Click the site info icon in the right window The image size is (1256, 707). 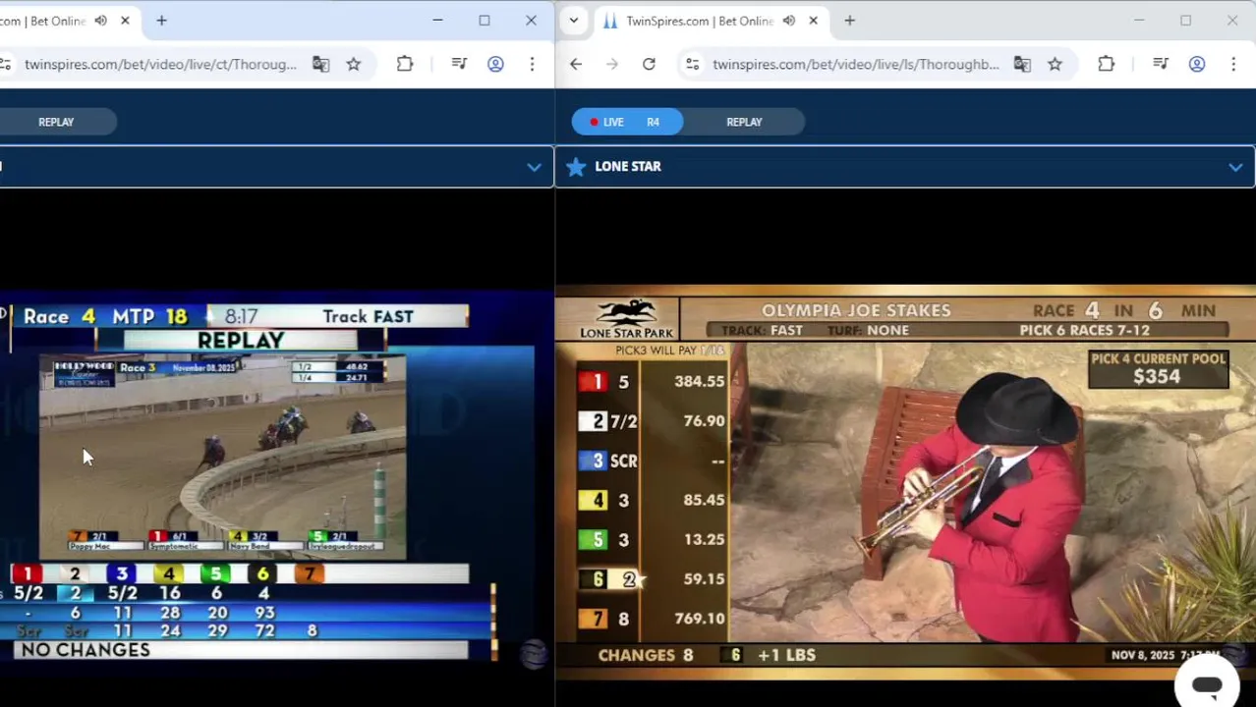[x=693, y=64]
